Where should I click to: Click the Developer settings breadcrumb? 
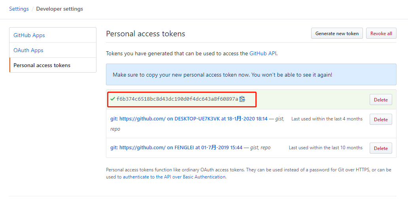[60, 9]
